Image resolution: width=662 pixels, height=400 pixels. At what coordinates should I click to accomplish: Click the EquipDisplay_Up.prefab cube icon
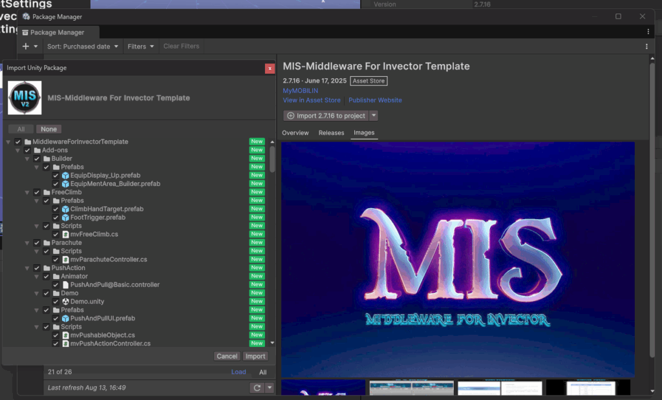click(x=65, y=176)
